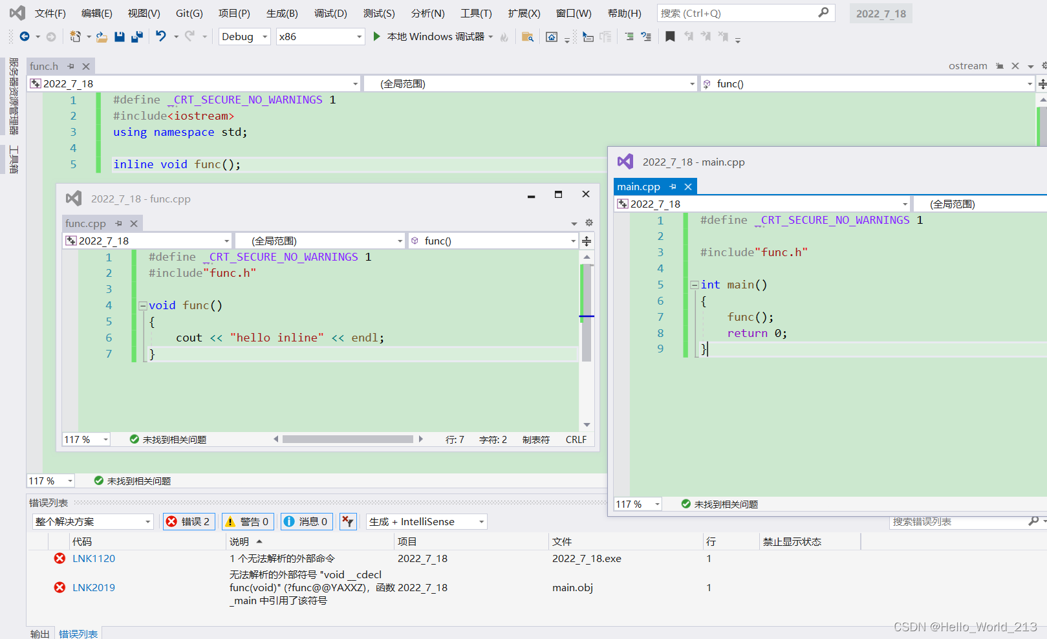Image resolution: width=1047 pixels, height=639 pixels.
Task: Sort errors by the File (文件) column header
Action: pyautogui.click(x=626, y=541)
